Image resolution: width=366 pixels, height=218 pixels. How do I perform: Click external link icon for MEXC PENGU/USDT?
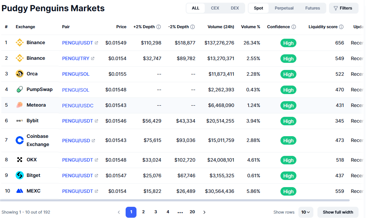pos(96,191)
